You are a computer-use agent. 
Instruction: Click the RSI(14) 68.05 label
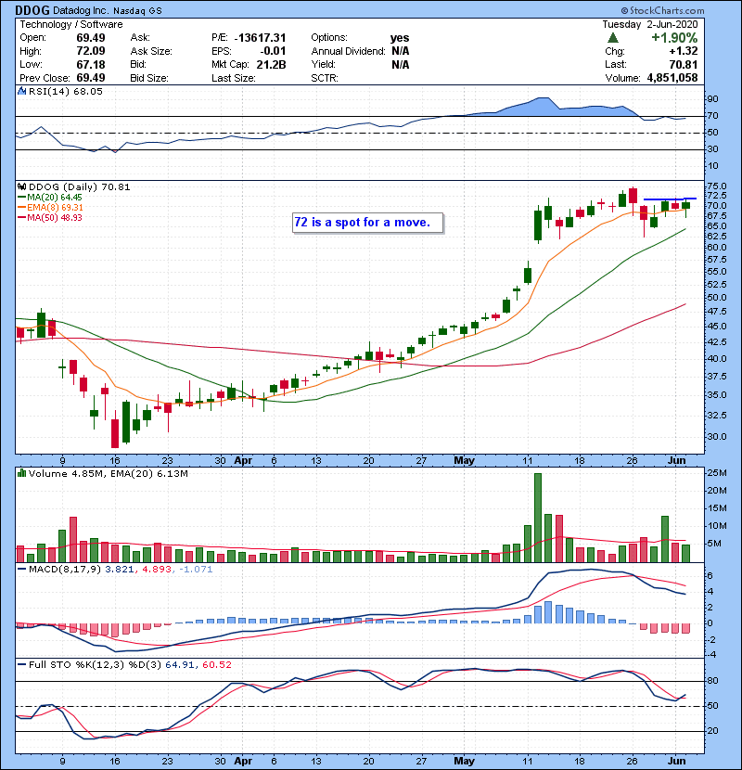coord(66,91)
